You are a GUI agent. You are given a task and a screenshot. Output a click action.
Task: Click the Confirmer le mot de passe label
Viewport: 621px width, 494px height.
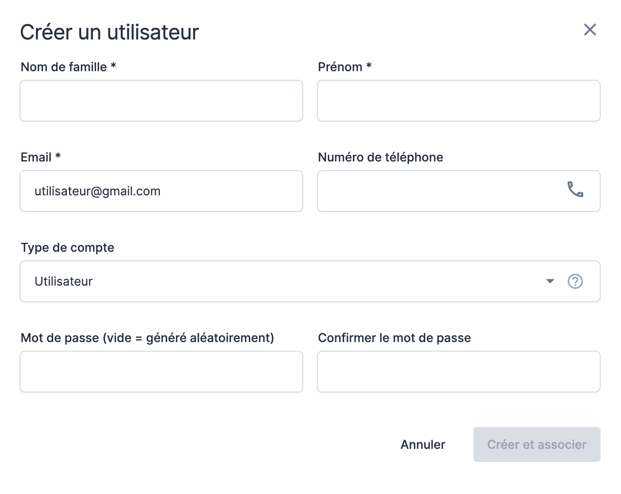[394, 338]
